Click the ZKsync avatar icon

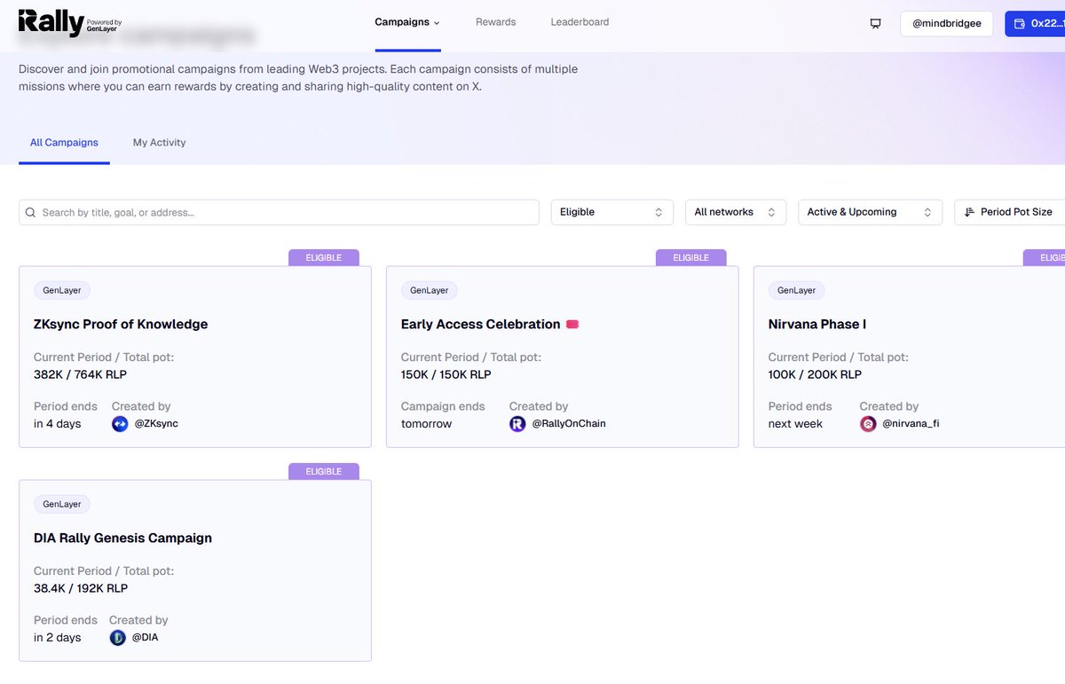[120, 424]
